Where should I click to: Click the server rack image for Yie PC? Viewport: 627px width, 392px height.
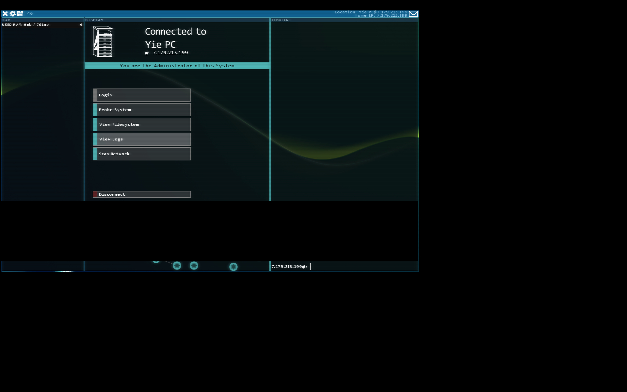[x=103, y=41]
